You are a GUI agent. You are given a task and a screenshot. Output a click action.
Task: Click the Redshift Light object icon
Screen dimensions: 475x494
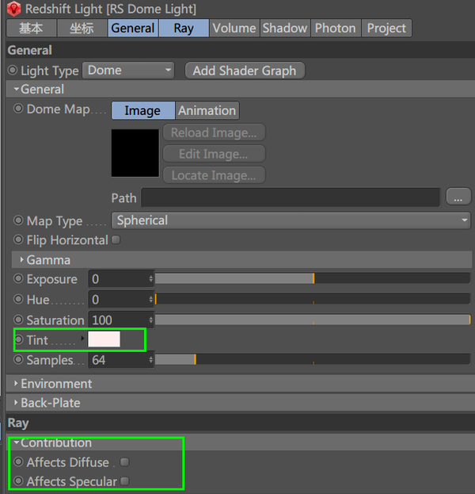coord(13,9)
